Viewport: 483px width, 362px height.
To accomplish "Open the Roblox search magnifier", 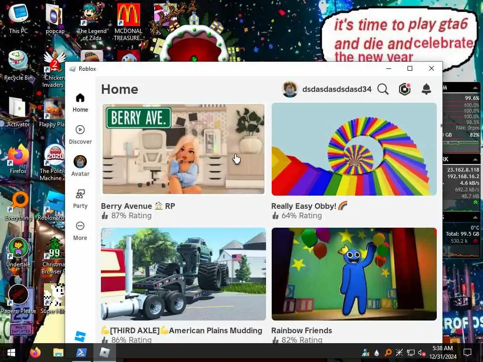I will (383, 89).
